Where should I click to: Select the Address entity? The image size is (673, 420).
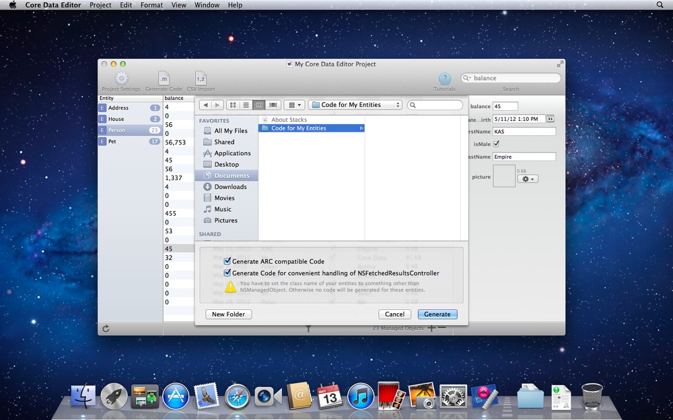[x=130, y=108]
